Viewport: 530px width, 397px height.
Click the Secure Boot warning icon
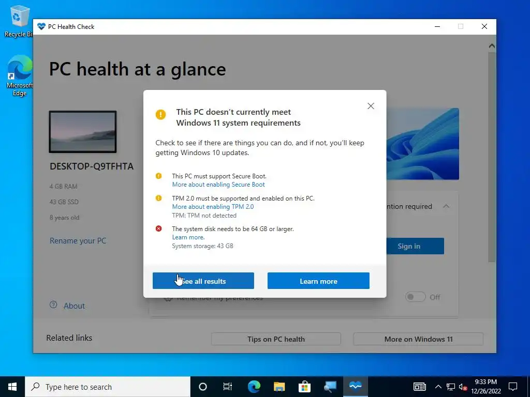point(158,176)
